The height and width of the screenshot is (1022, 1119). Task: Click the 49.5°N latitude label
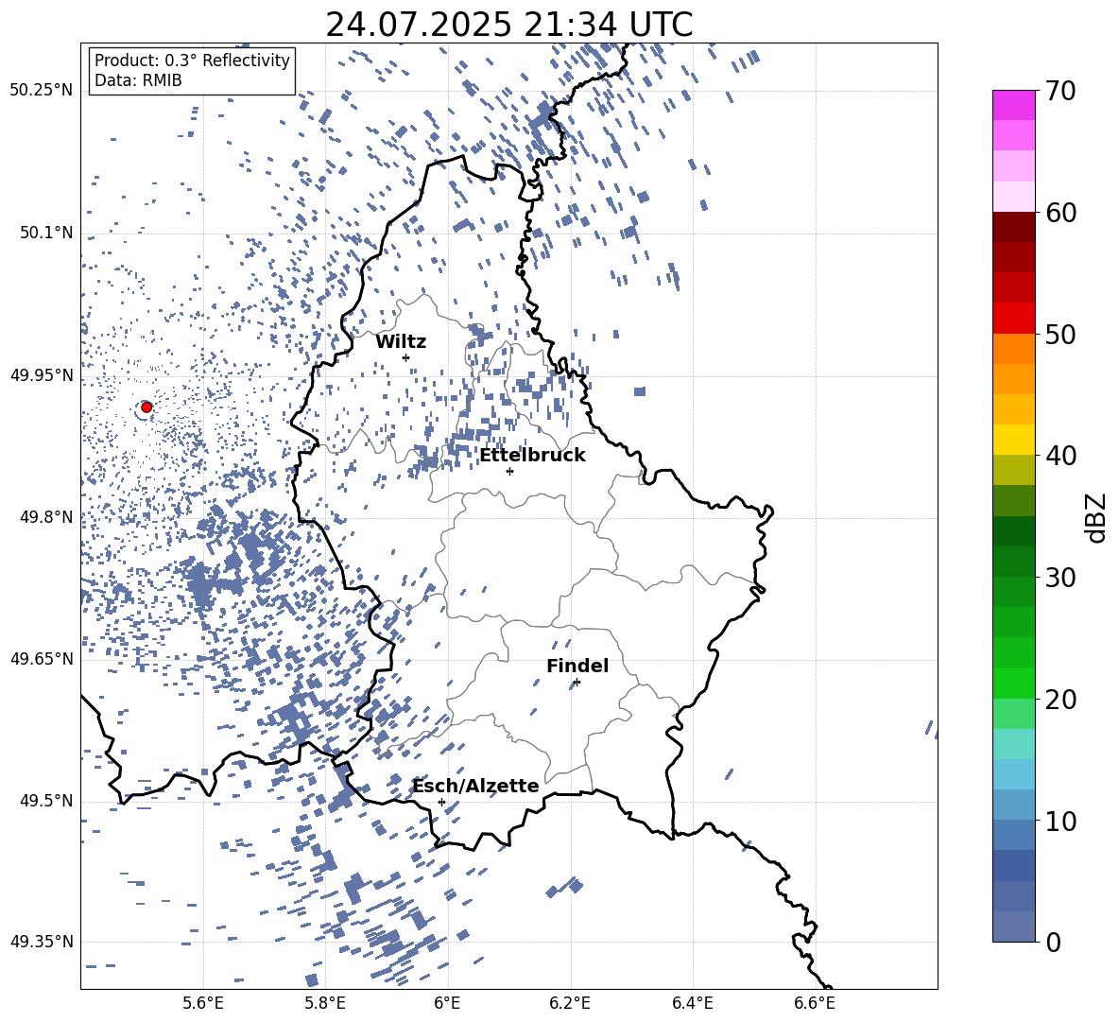[x=46, y=800]
